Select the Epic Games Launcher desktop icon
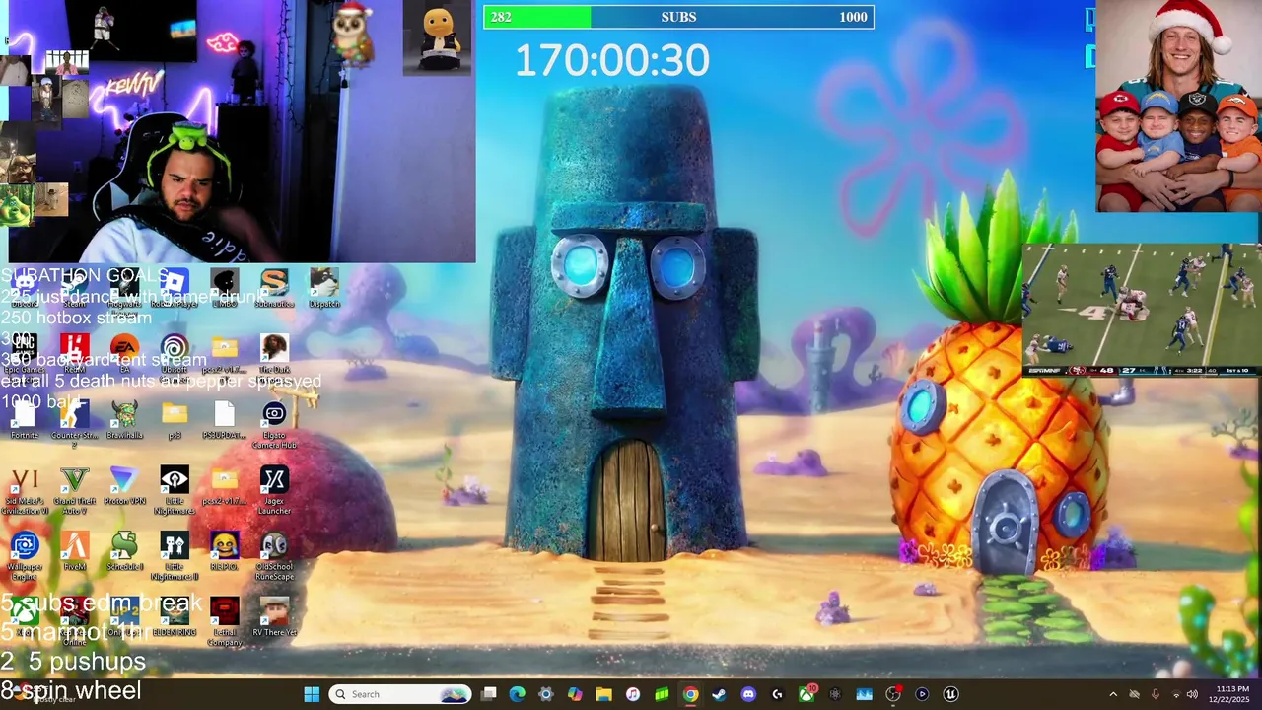The width and height of the screenshot is (1262, 710). point(25,357)
